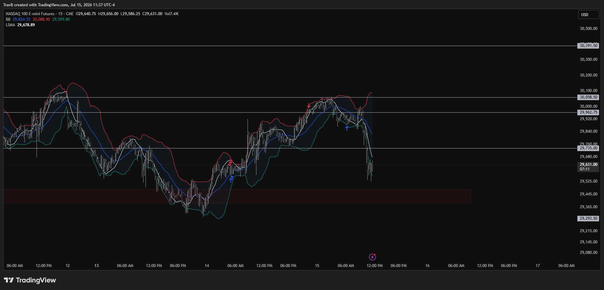Click the 29,735.00 price line label
Screen dimensions: 604x290
point(589,148)
